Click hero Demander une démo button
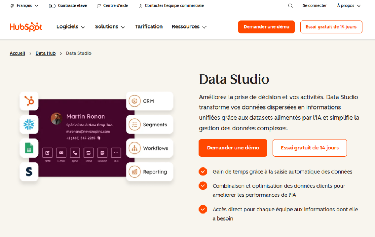375x237 pixels. pos(233,148)
